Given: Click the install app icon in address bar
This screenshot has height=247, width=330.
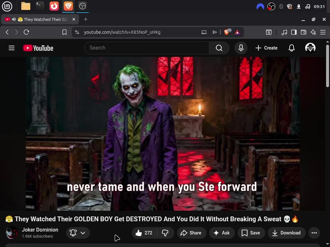Looking at the screenshot, I should [x=204, y=32].
